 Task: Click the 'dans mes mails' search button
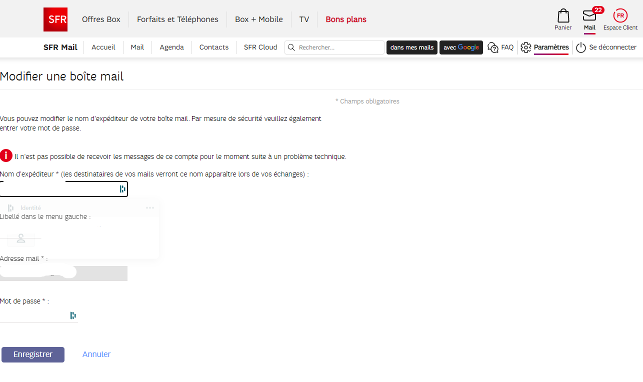click(x=411, y=47)
